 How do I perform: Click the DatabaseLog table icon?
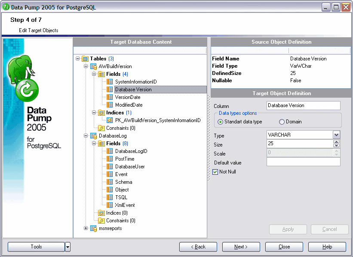(x=93, y=136)
